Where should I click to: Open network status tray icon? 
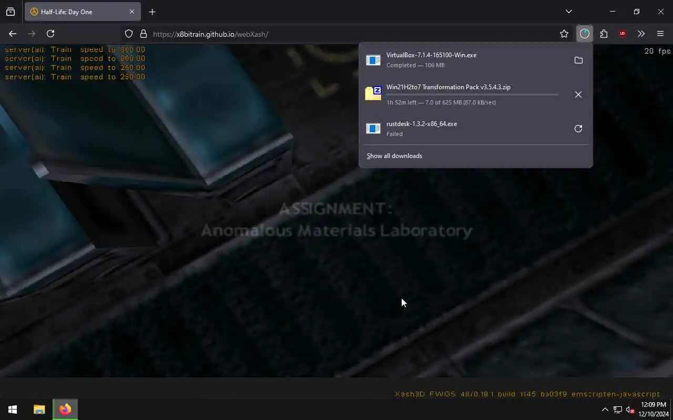click(618, 409)
